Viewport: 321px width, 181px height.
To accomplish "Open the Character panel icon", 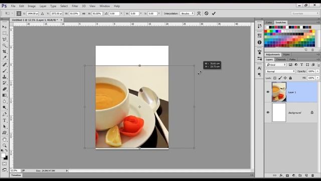I will point(260,68).
